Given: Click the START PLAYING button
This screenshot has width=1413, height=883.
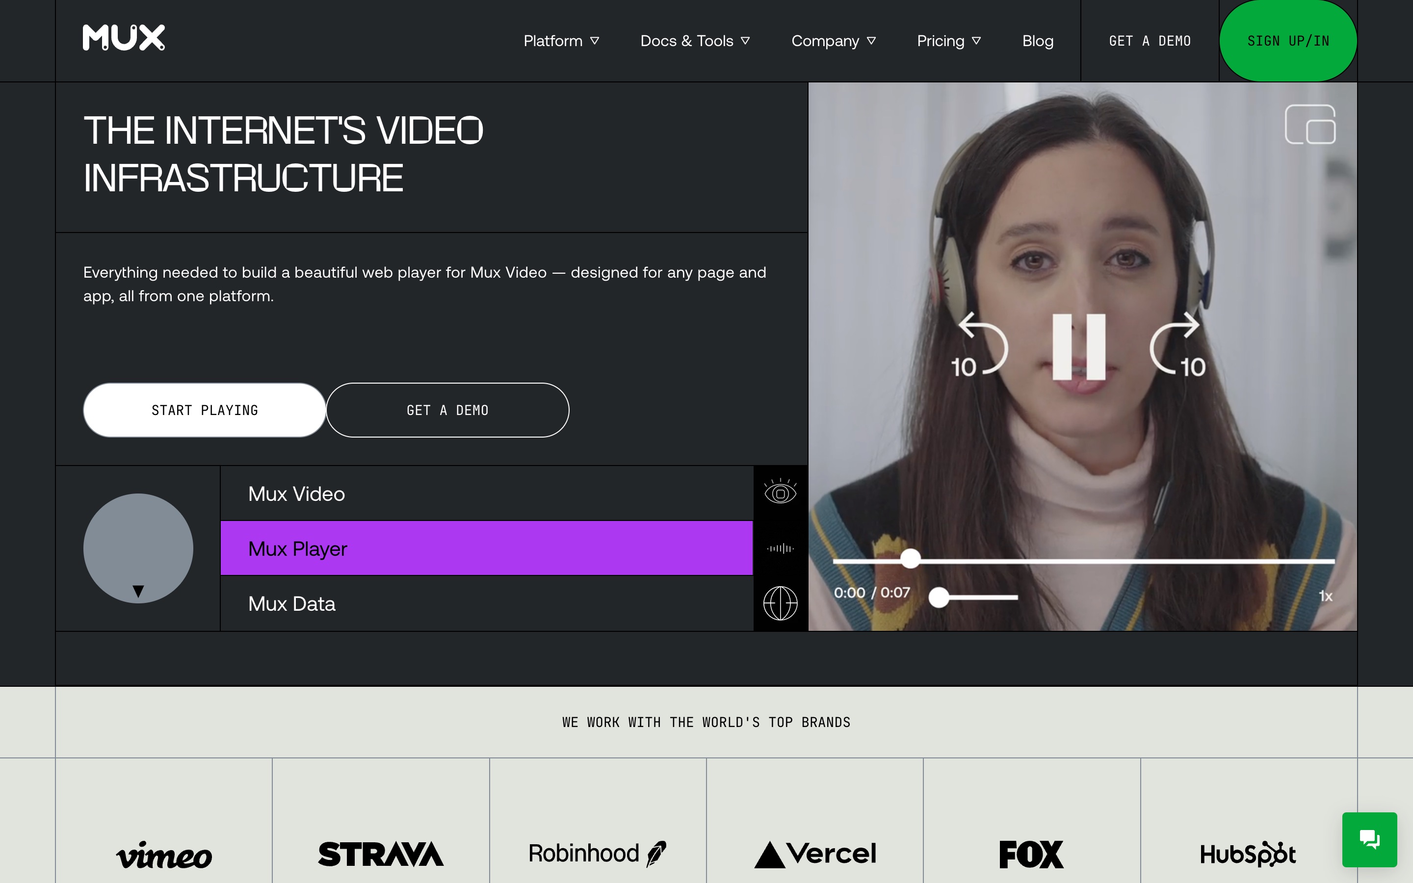Looking at the screenshot, I should point(205,410).
